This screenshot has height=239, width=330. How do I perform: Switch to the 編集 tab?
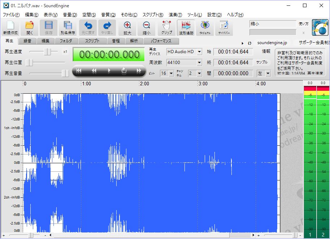coord(45,41)
